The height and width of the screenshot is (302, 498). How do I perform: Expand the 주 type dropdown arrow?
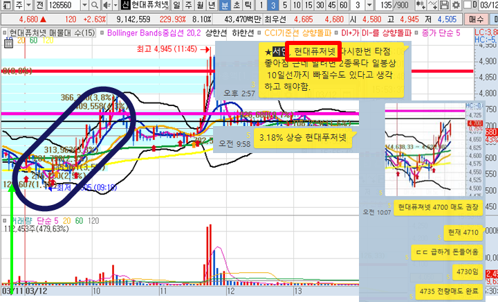pos(28,5)
